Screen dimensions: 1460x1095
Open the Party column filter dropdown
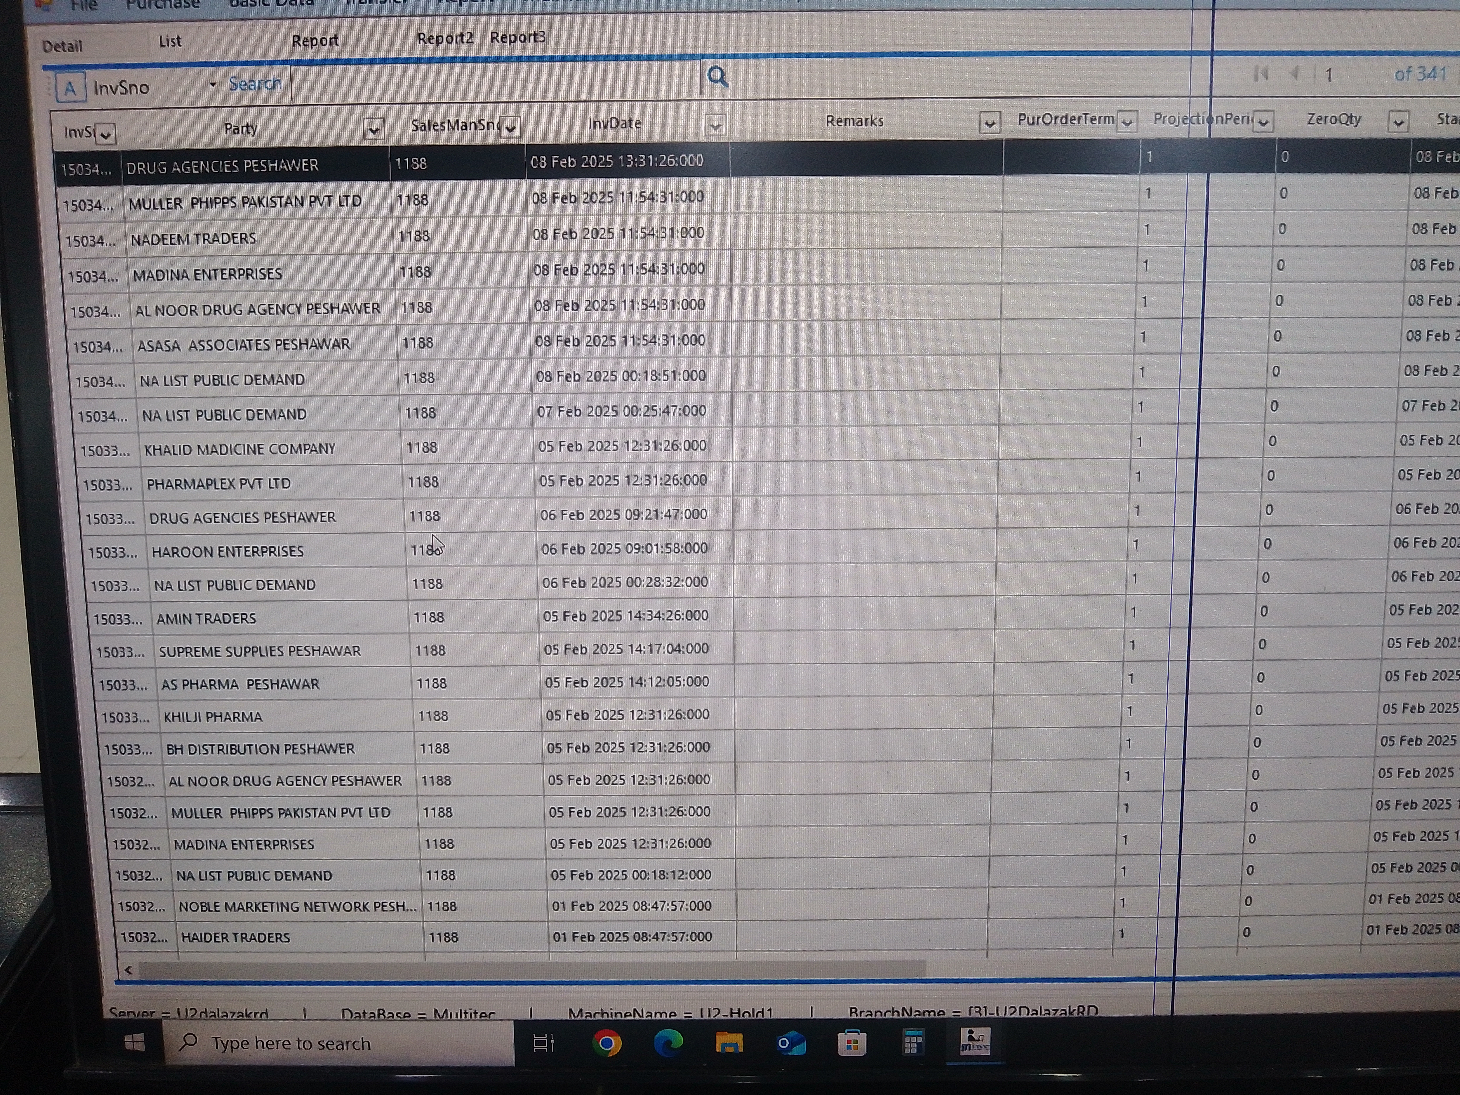pyautogui.click(x=373, y=129)
